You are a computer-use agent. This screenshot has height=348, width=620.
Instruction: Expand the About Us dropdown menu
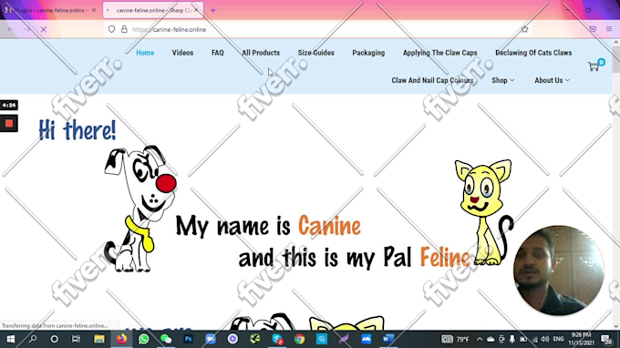[552, 80]
